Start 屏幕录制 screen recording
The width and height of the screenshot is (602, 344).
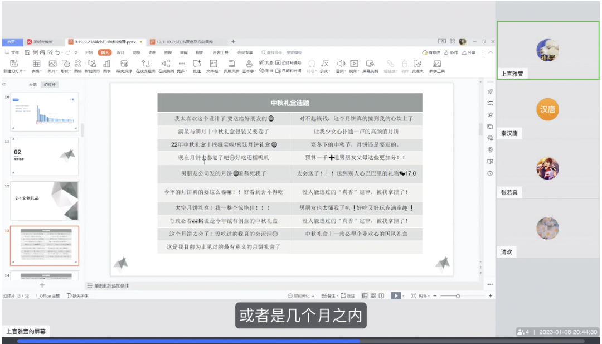point(370,66)
